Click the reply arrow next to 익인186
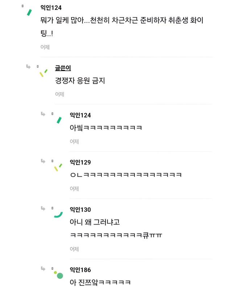This screenshot has height=291, width=232. tap(43, 268)
